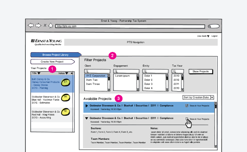Click the Client list scrollbar down arrow
Image resolution: width=247 pixels, height=152 pixels.
(x=109, y=90)
